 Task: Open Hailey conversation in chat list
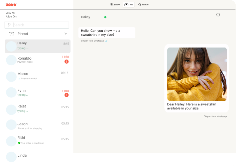[37, 46]
